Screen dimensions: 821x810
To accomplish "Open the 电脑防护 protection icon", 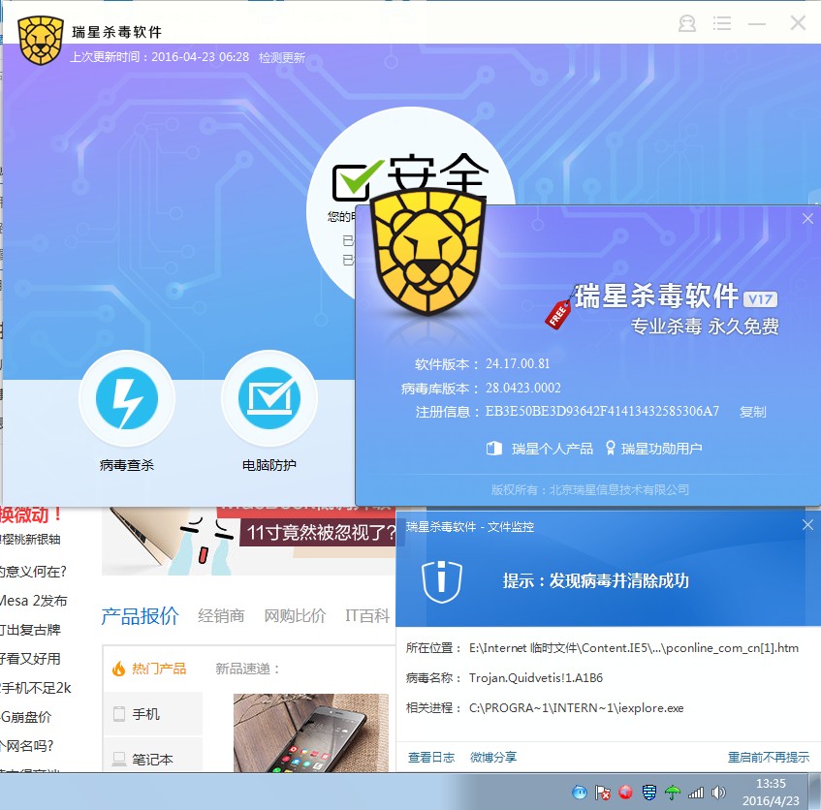I will point(269,398).
